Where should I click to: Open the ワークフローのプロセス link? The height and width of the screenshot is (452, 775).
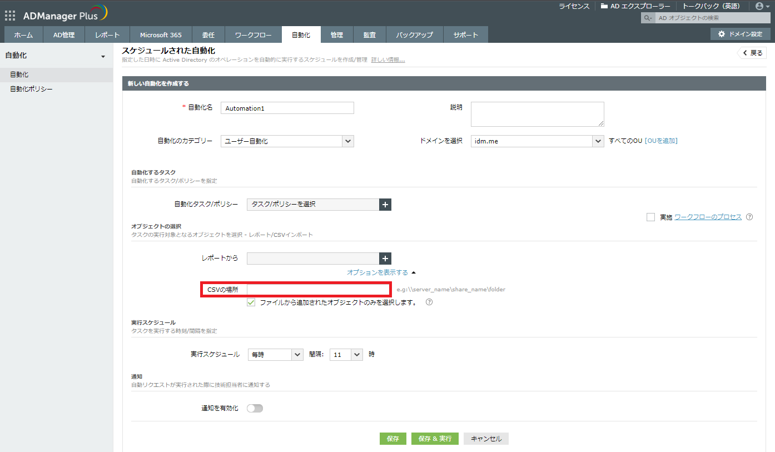(x=708, y=217)
